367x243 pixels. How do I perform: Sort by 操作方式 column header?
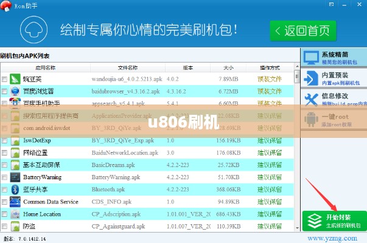[270, 68]
